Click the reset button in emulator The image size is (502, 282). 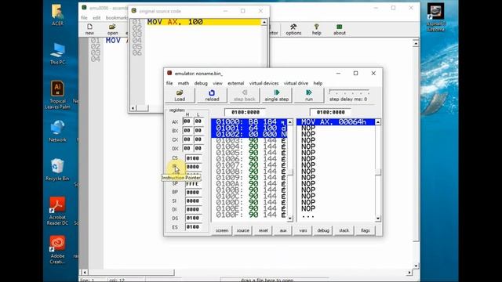(263, 230)
